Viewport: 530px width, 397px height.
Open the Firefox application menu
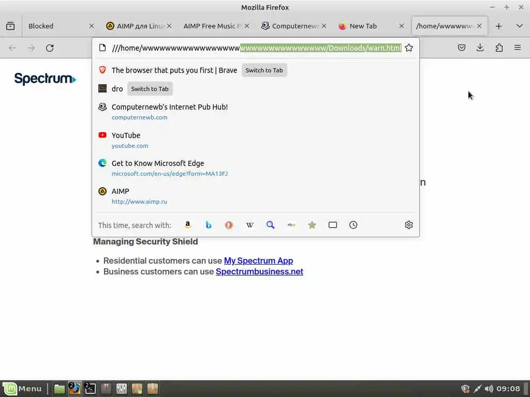[518, 48]
